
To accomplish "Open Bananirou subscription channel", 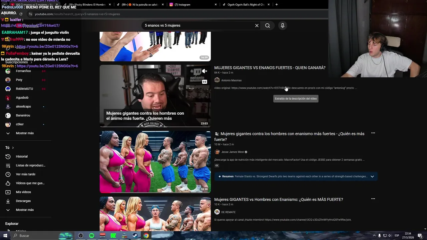I will point(23,115).
